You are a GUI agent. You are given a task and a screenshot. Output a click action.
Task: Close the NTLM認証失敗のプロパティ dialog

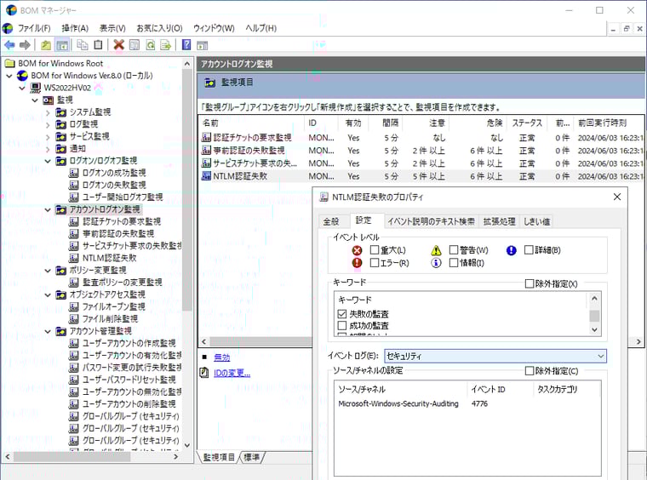[x=617, y=197]
